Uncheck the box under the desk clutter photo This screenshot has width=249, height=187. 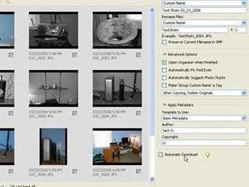pos(75,55)
